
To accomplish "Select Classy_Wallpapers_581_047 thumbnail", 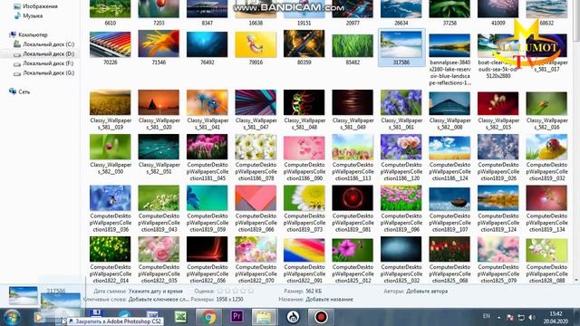I will [256, 110].
